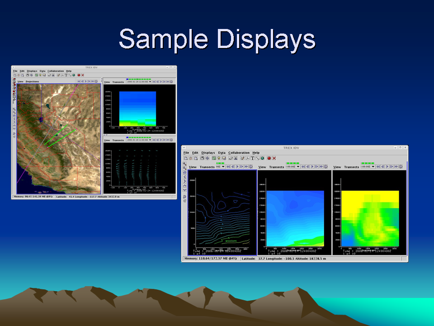Open window menu chevron of map IDV title bar

(x=13, y=67)
